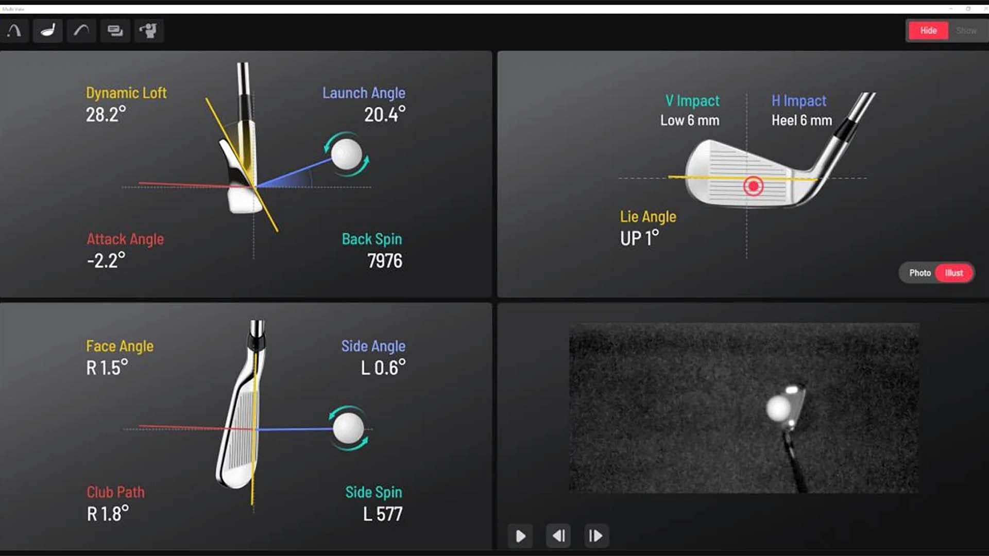Step back one video frame
989x556 pixels.
(x=558, y=535)
